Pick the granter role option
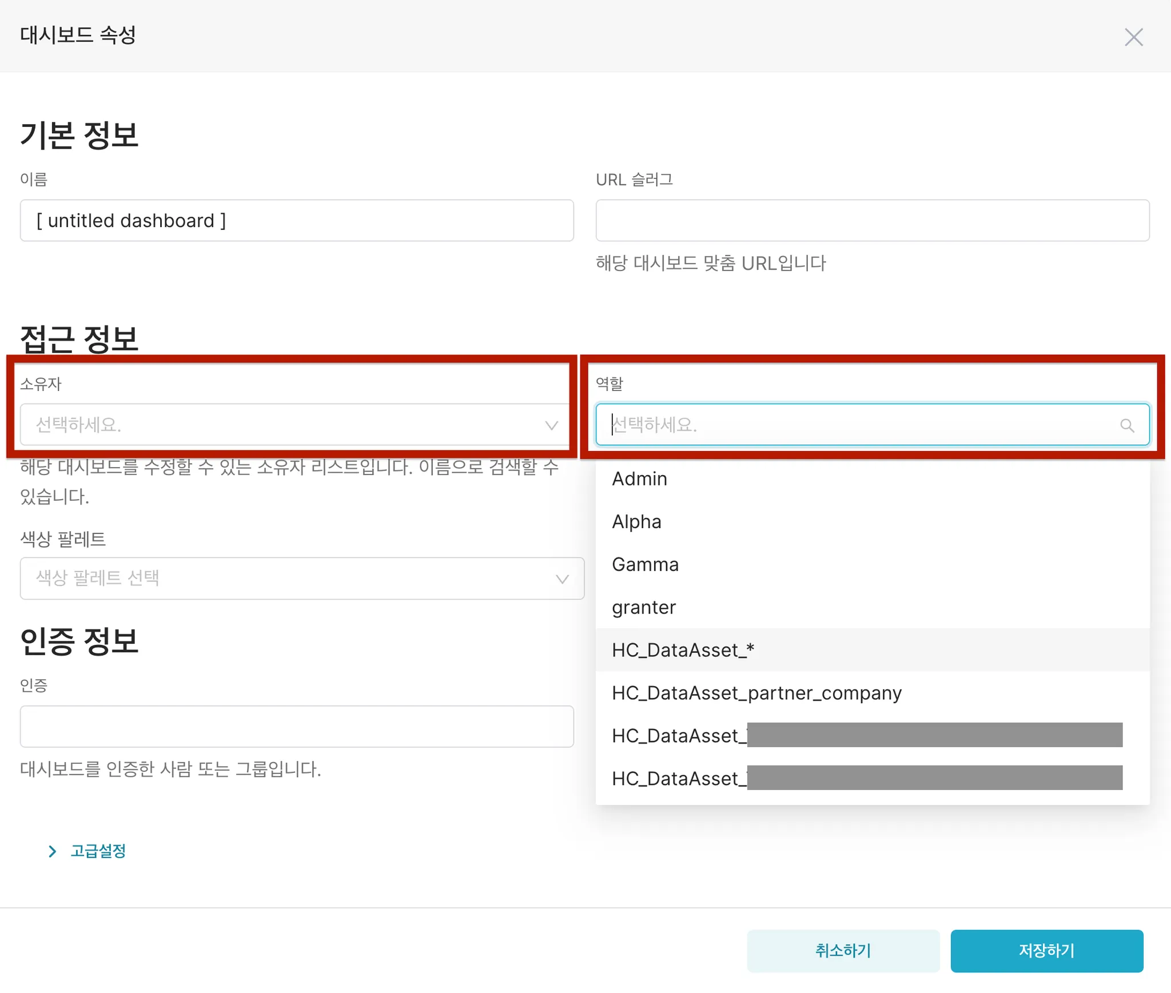Screen dimensions: 1171x993 644,607
